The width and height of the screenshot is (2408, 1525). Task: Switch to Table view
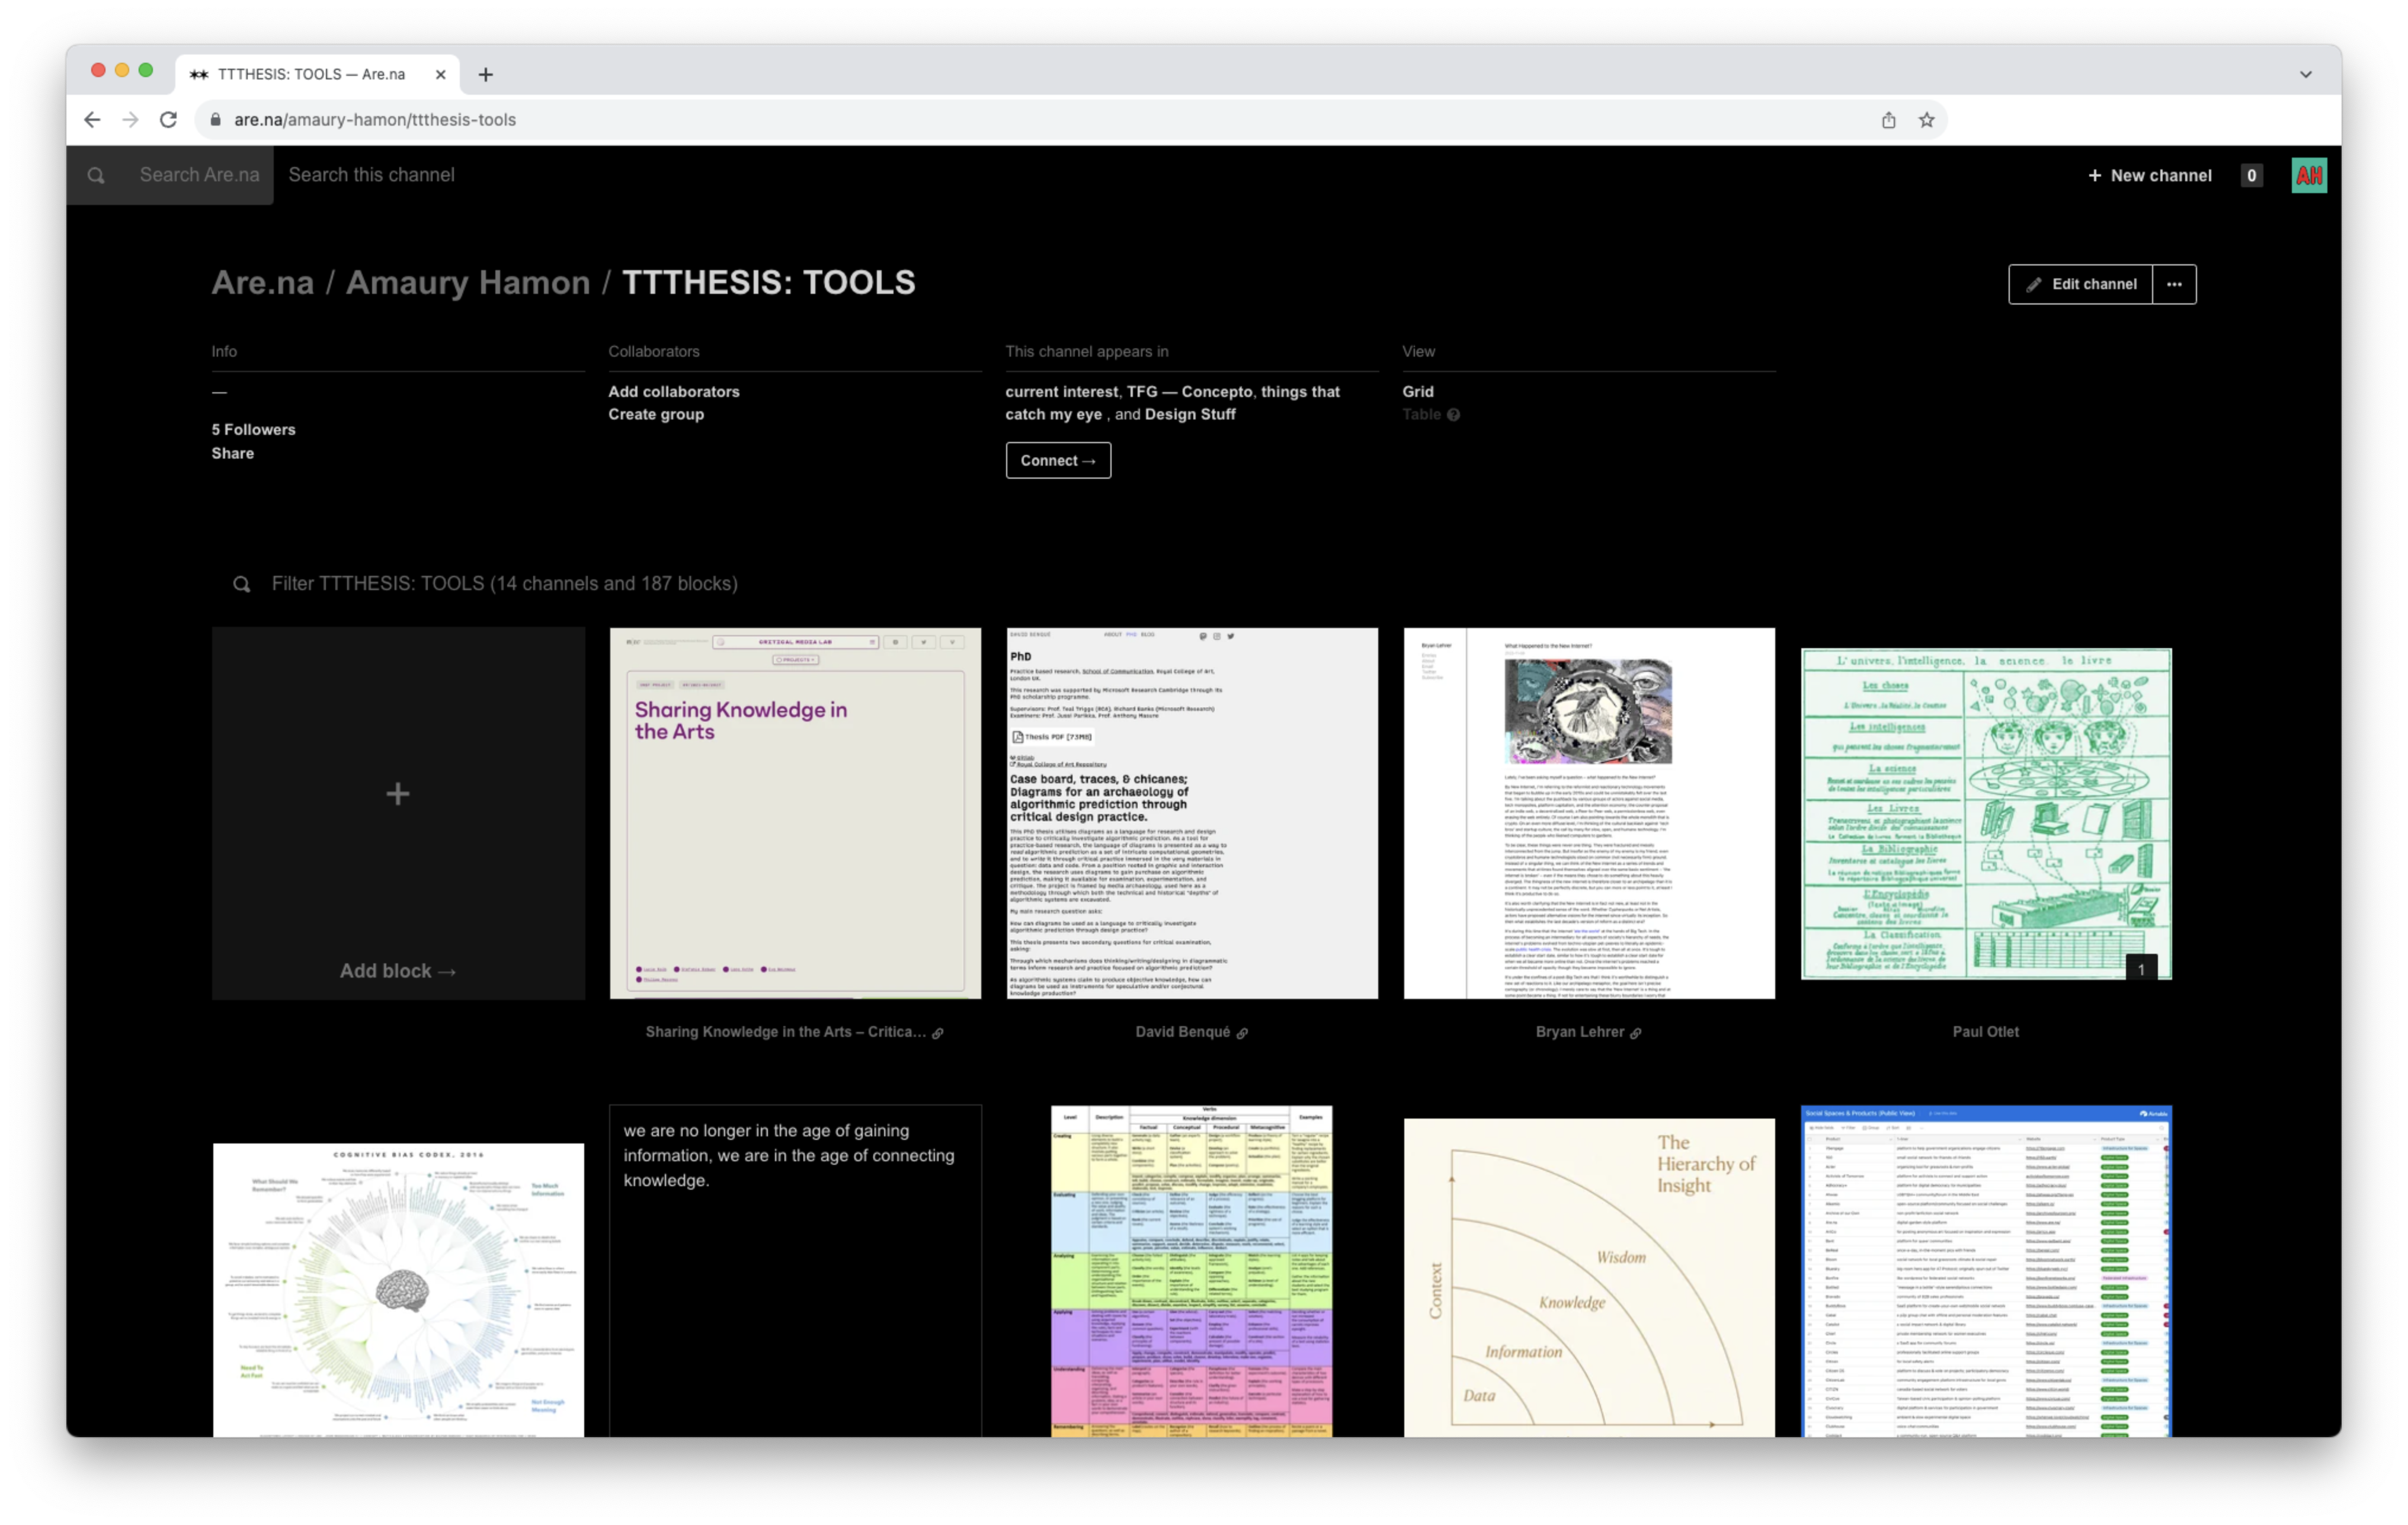[x=1421, y=415]
